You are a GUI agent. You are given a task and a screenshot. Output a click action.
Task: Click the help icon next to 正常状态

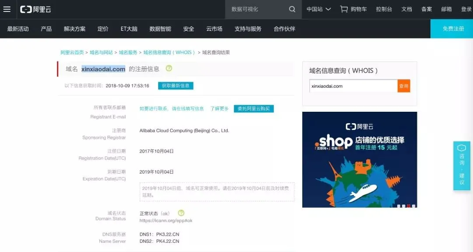pos(181,213)
